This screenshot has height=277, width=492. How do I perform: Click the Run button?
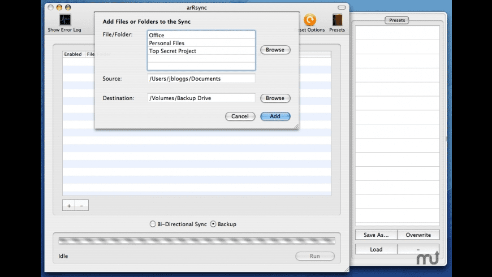[315, 256]
